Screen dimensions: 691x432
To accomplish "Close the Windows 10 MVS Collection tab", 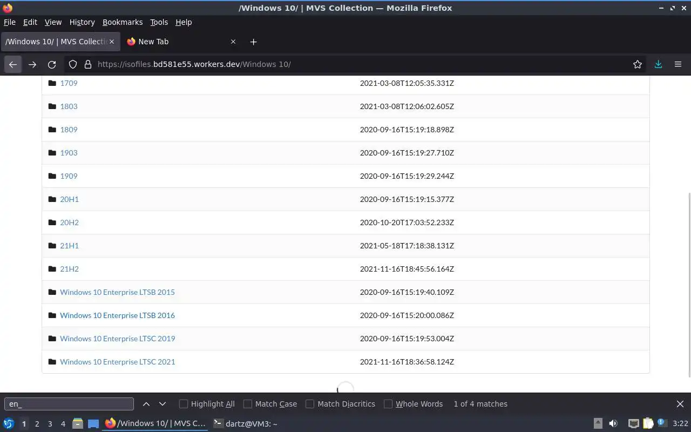I will pyautogui.click(x=112, y=42).
